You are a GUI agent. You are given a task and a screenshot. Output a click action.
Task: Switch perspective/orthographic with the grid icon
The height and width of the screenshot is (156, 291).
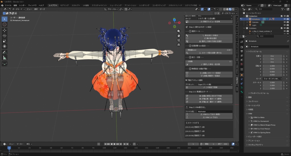pyautogui.click(x=178, y=45)
